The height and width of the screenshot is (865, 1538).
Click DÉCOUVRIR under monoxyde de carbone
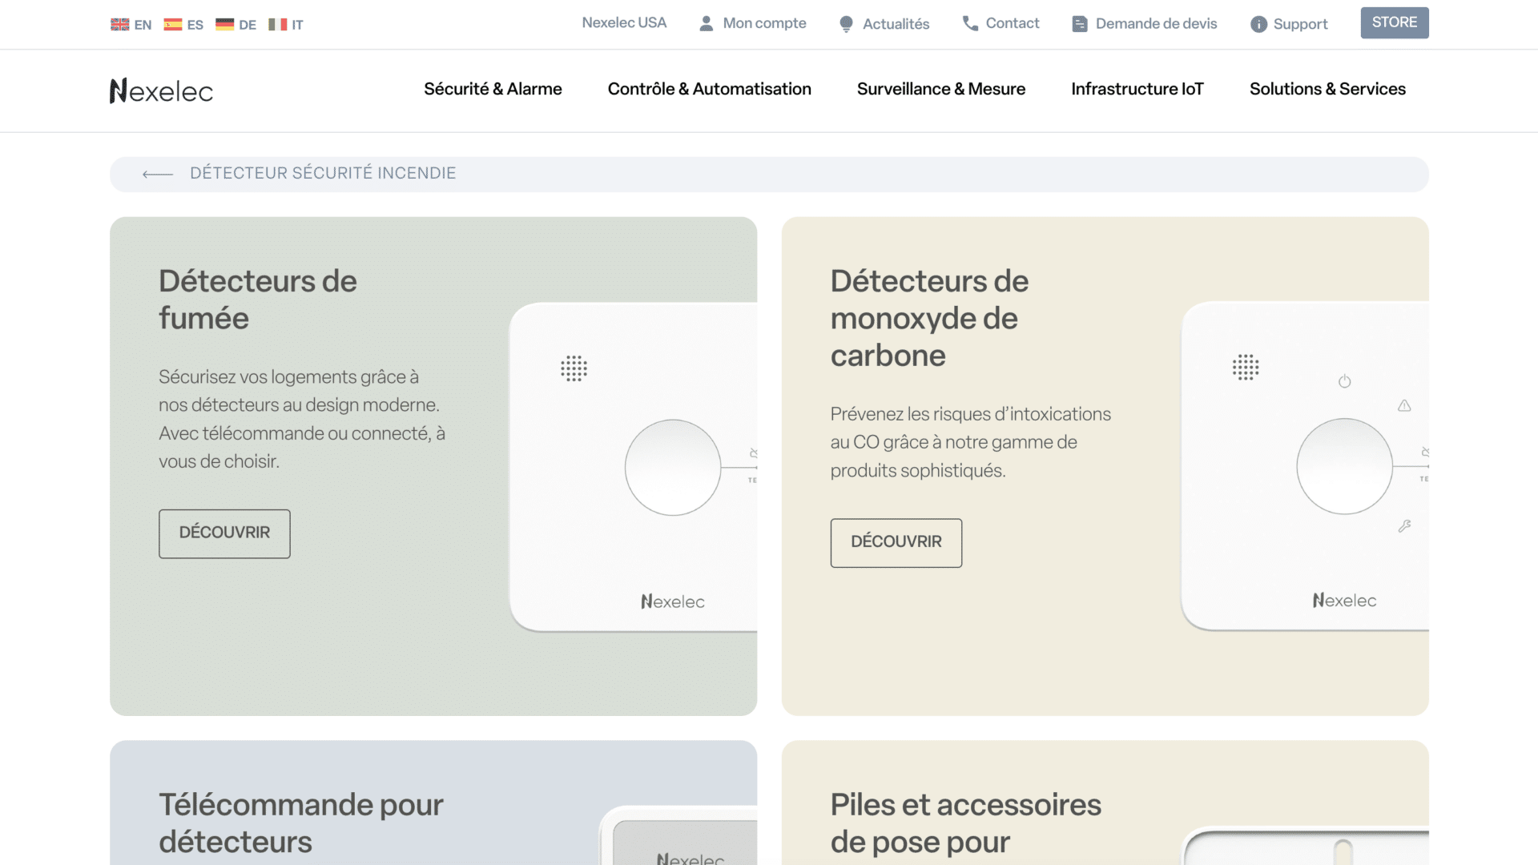tap(896, 543)
